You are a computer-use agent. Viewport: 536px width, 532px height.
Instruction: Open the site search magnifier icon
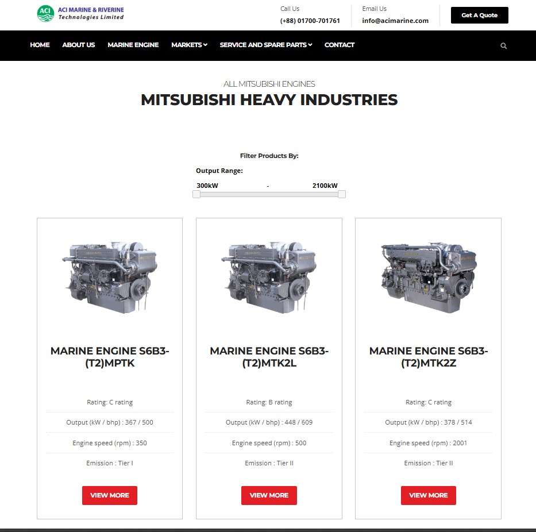tap(503, 46)
